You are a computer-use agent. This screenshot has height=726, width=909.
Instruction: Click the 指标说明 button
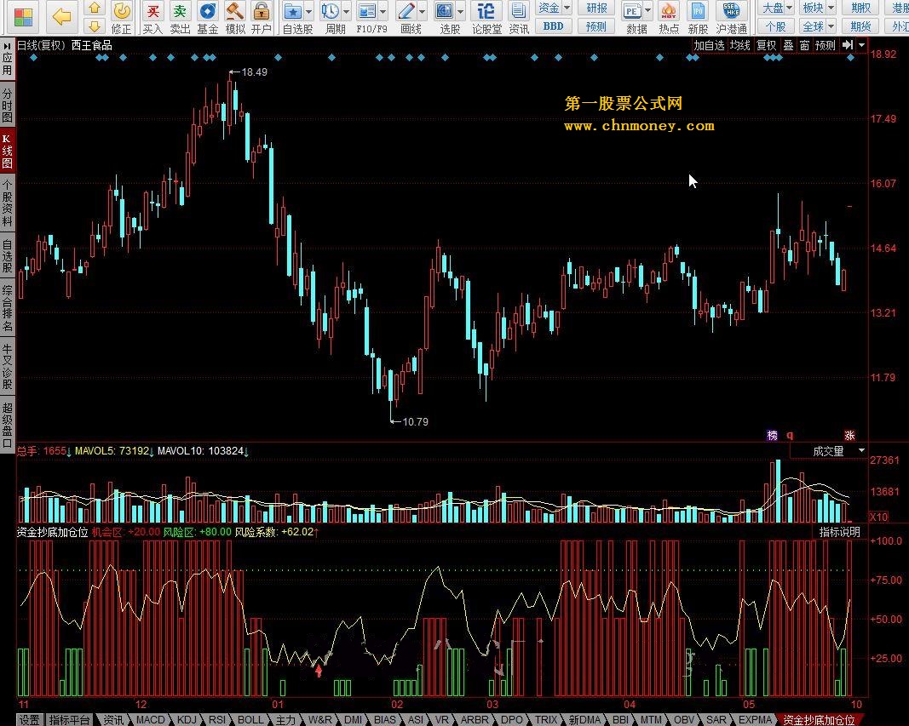839,531
